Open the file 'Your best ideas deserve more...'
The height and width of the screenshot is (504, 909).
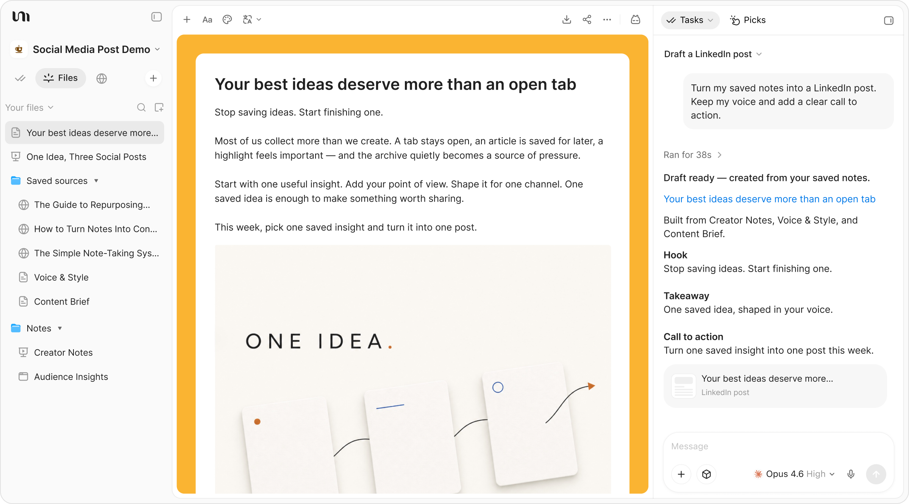pos(84,133)
